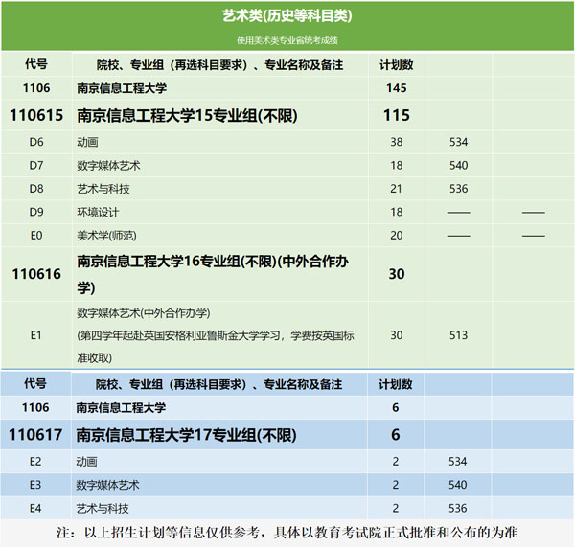575x548 pixels.
Task: Click code E1
Action: [x=36, y=335]
